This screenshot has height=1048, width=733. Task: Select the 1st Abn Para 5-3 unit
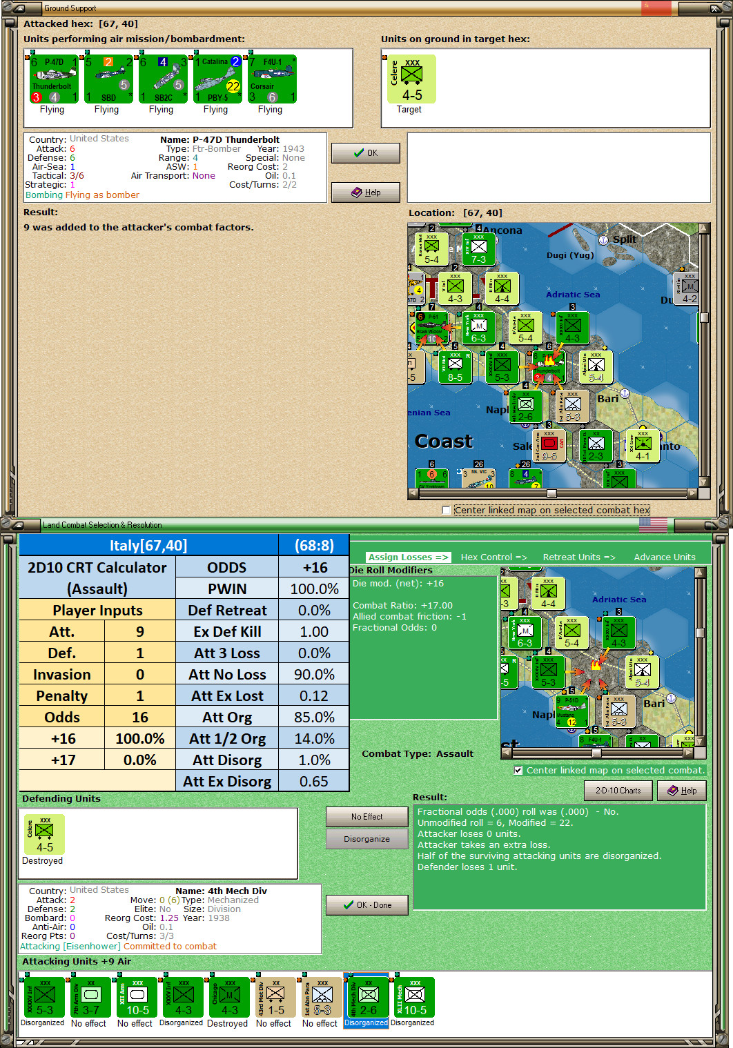click(322, 997)
